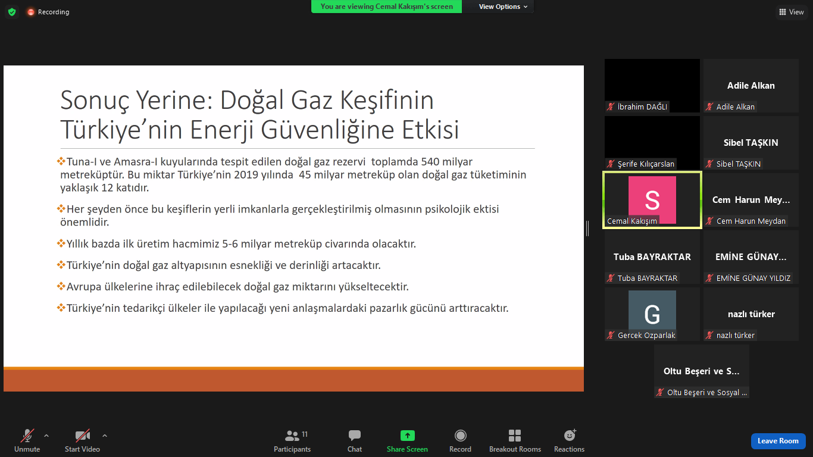Open the Chat panel
The height and width of the screenshot is (457, 813).
(x=355, y=436)
